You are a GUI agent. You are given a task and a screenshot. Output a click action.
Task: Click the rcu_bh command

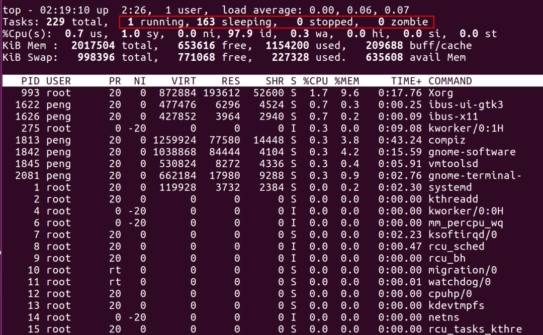[x=447, y=258]
